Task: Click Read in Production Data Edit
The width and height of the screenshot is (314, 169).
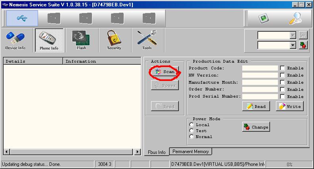Action: [x=256, y=106]
